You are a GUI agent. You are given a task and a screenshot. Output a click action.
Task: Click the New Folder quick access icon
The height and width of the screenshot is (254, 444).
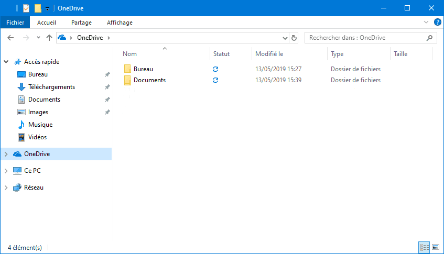pyautogui.click(x=38, y=8)
